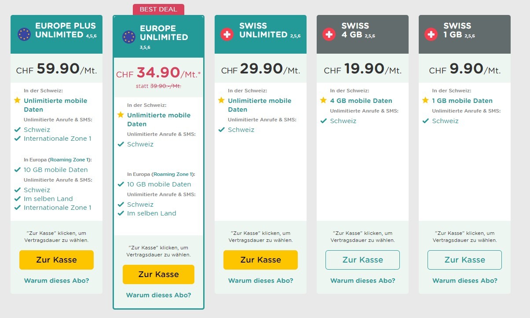Screen dimensions: 530x318
Task: Click the gold star in Europe Plus Unlimited plan
Action: tap(17, 100)
